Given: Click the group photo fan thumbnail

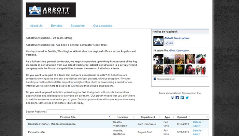Looking at the screenshot, I should coord(200,69).
